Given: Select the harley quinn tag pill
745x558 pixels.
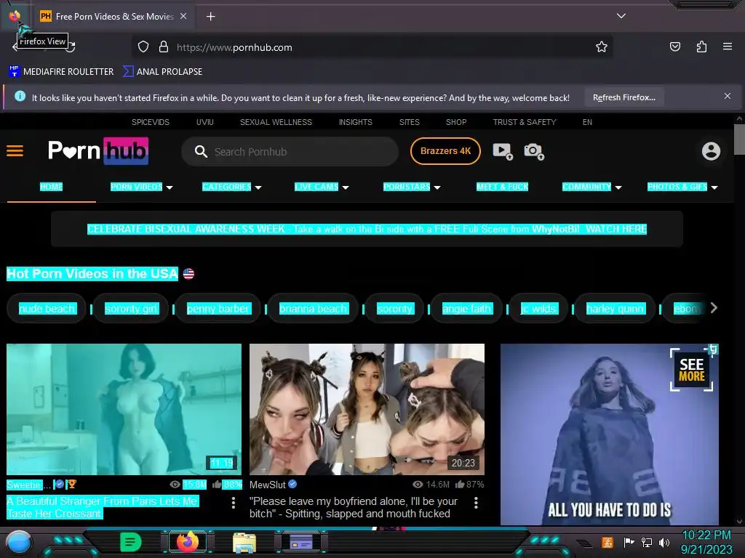Looking at the screenshot, I should coord(615,308).
